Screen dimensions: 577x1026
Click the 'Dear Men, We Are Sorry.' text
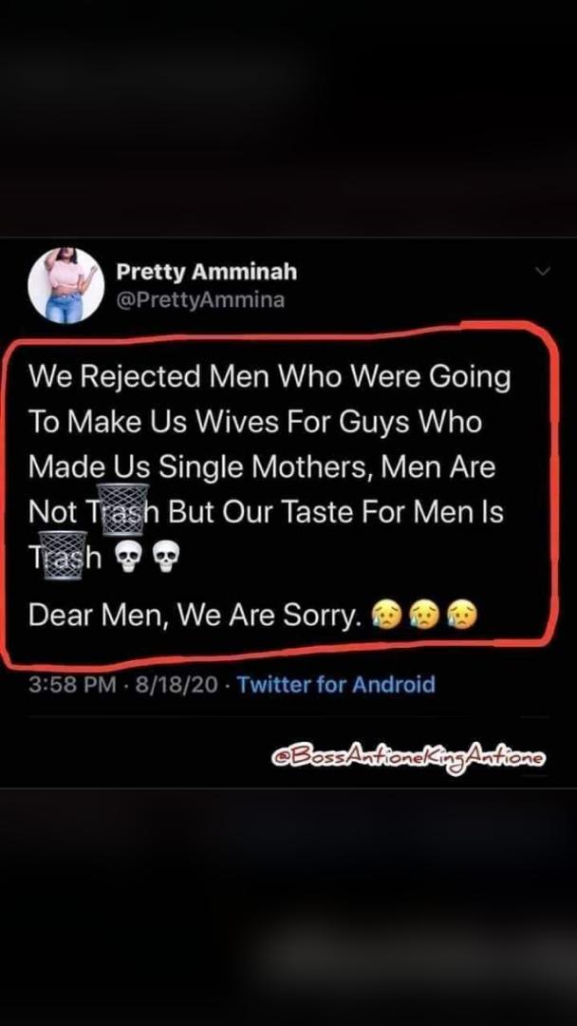point(195,615)
